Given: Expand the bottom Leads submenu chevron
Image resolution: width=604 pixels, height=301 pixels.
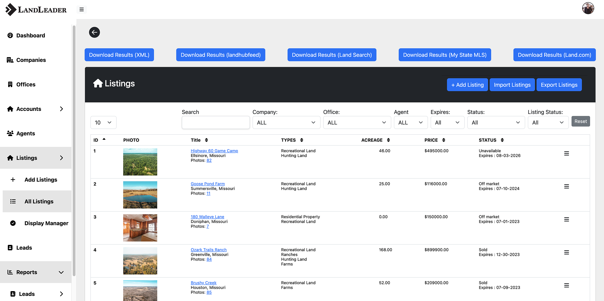Looking at the screenshot, I should 62,294.
